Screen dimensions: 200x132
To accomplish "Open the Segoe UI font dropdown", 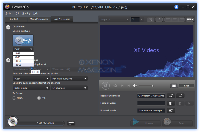I will [114, 20].
